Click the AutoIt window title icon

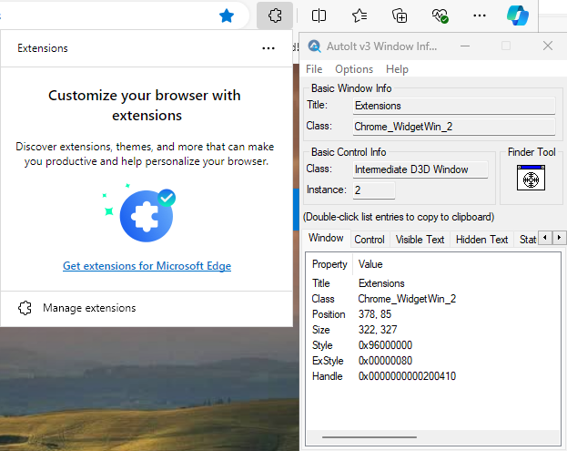[x=314, y=46]
